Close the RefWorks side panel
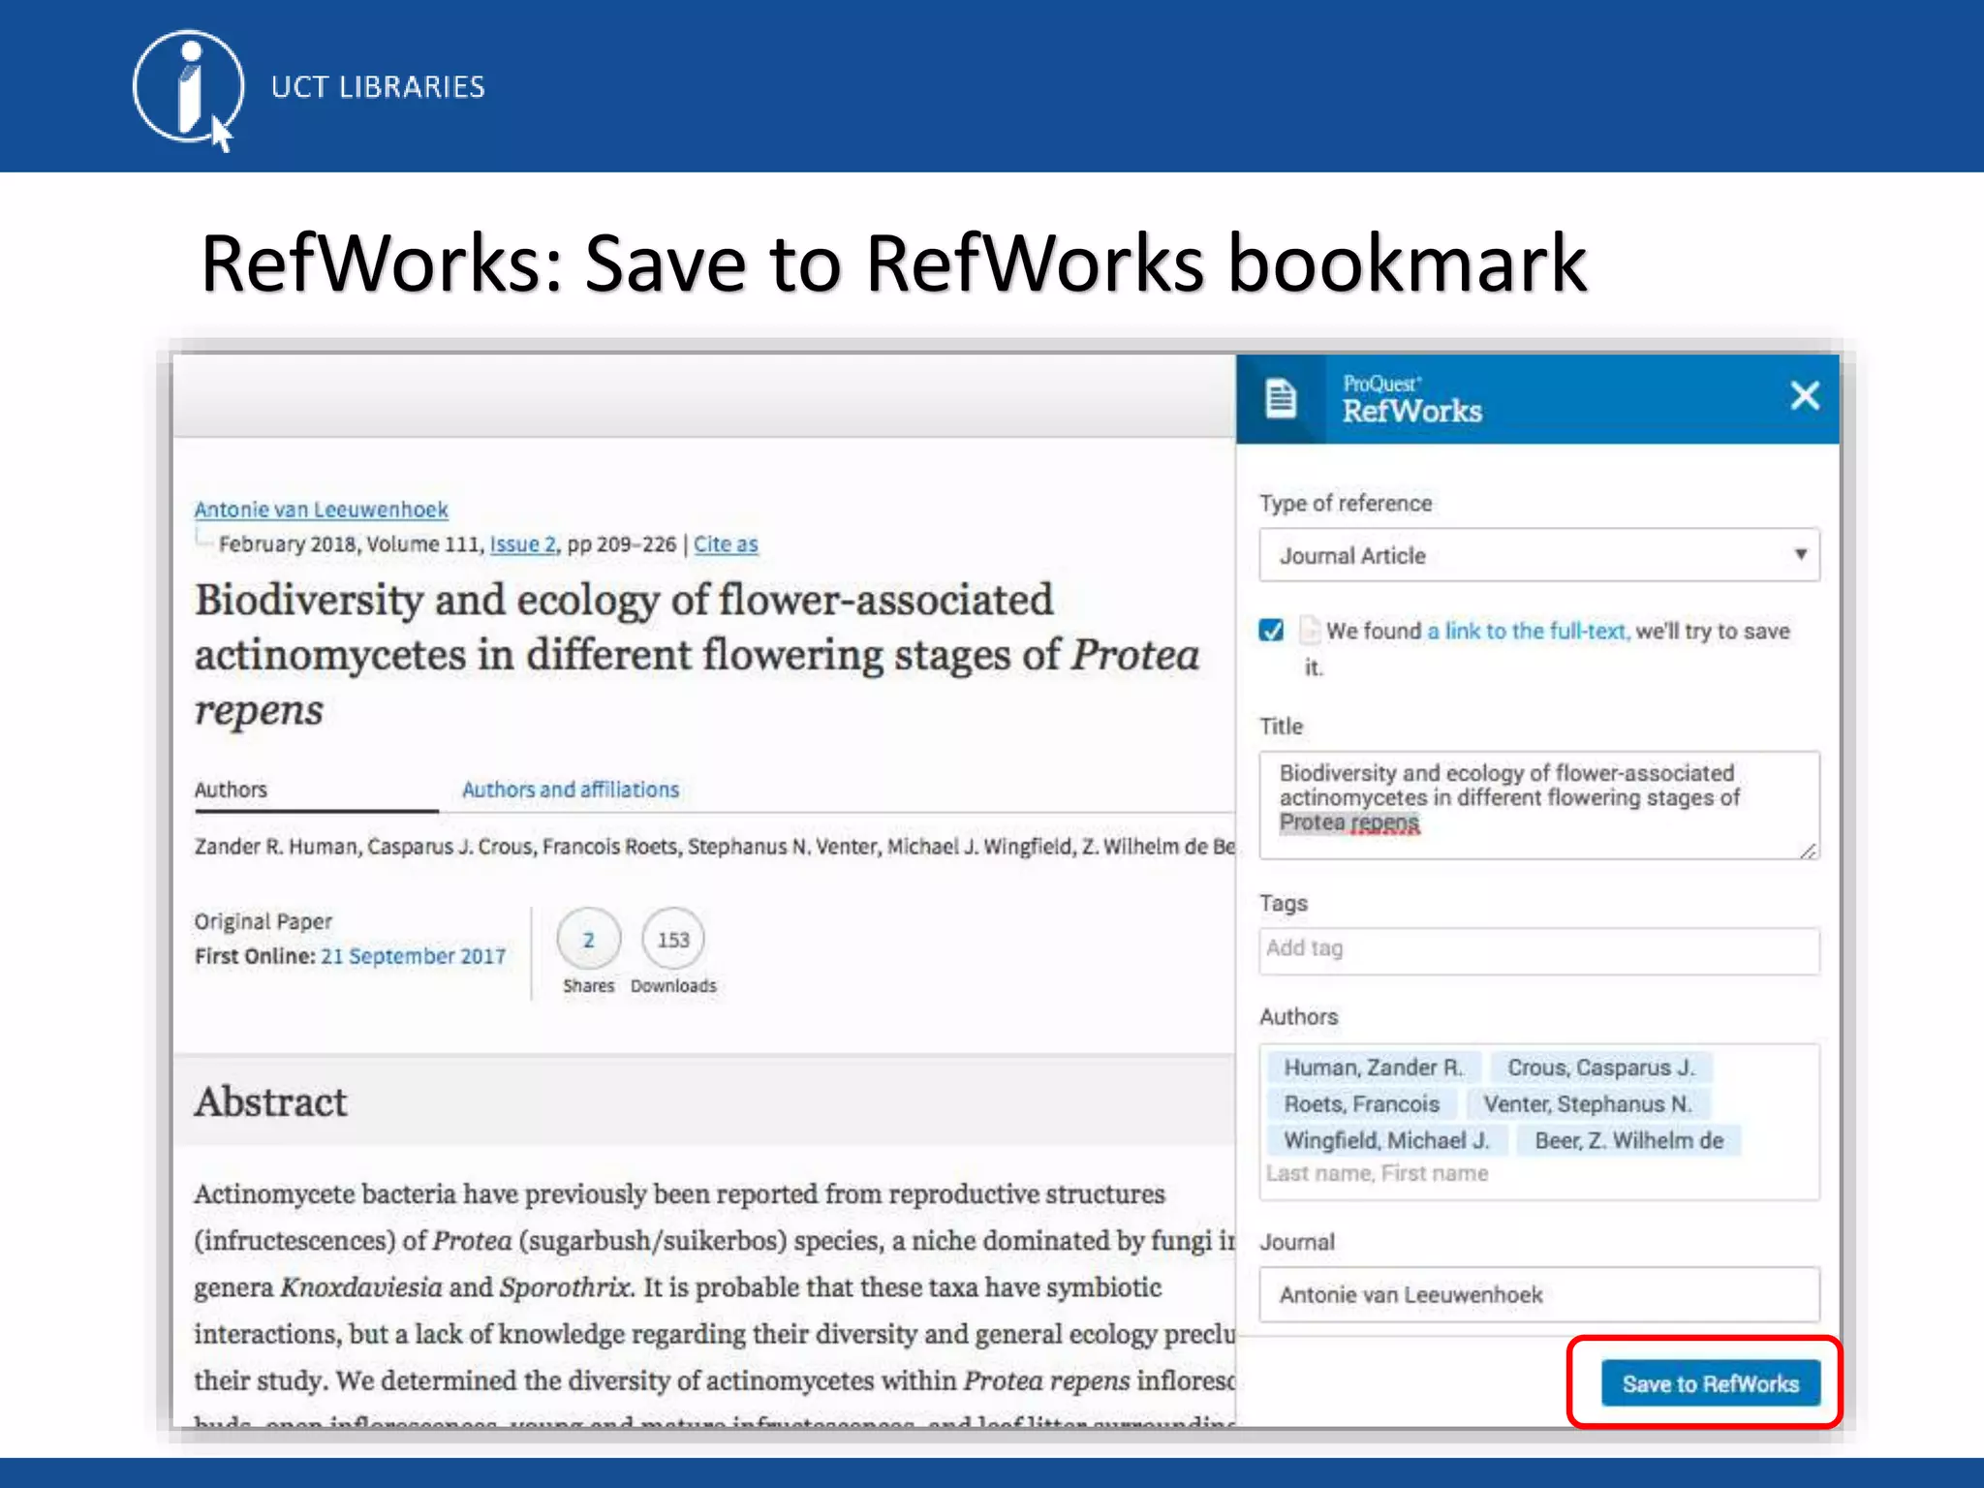The height and width of the screenshot is (1488, 1984). pos(1805,395)
